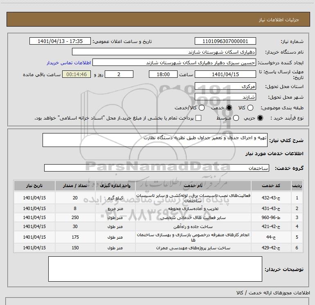This screenshot has height=305, width=315.
Task: Click service name فعالیت‌های نصب تاسیسات برق
Action: tap(193, 198)
